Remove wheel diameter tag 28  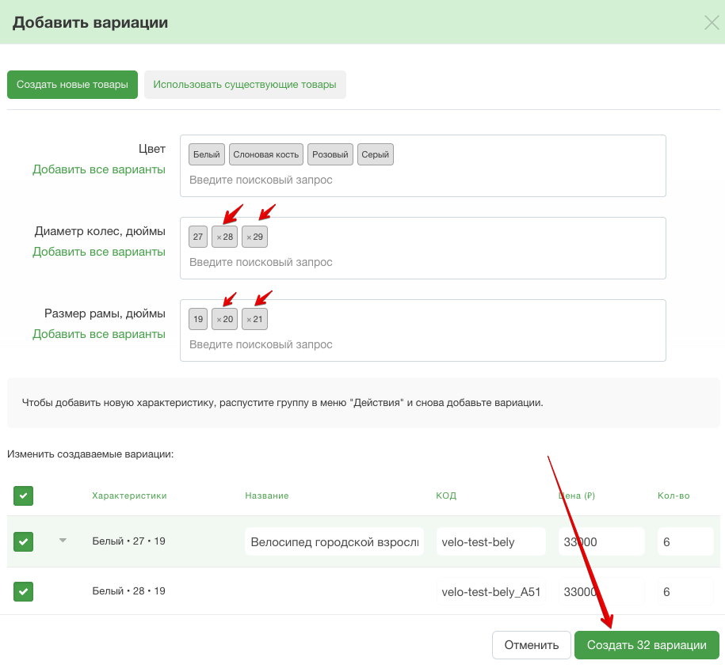tap(219, 237)
